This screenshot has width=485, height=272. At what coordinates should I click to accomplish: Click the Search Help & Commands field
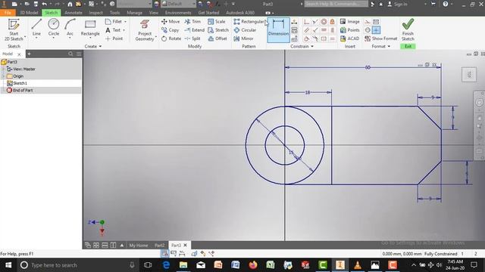tap(336, 4)
